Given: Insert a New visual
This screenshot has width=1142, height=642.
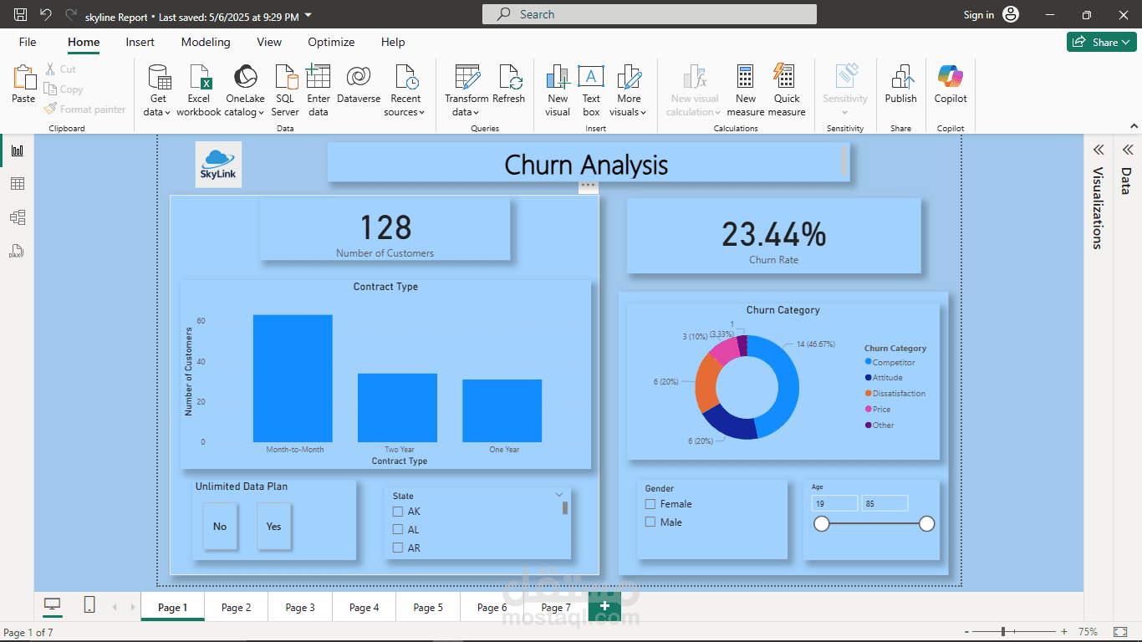Looking at the screenshot, I should coord(558,90).
